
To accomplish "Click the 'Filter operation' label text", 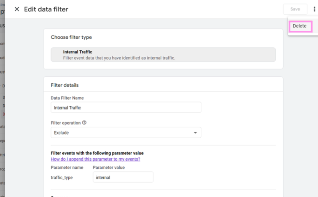I will point(66,123).
